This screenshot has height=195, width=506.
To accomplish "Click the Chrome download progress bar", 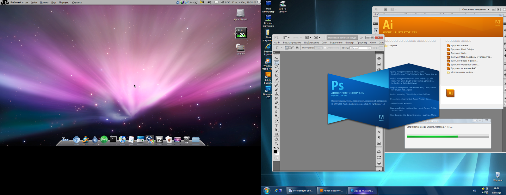I will pyautogui.click(x=448, y=136).
